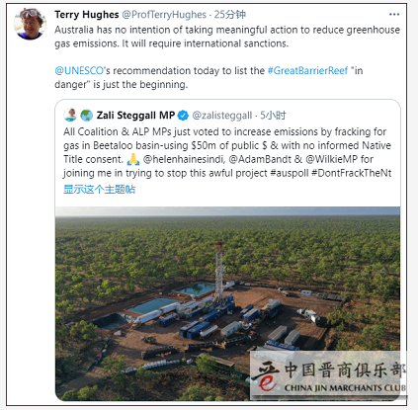The height and width of the screenshot is (410, 418).
Task: Open the @UNESCO mention link
Action: [79, 71]
